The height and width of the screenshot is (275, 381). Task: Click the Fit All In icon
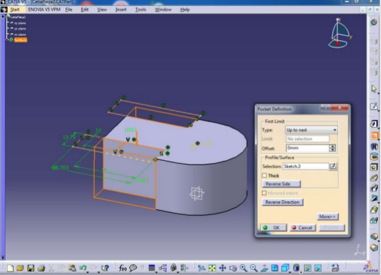coord(212,268)
